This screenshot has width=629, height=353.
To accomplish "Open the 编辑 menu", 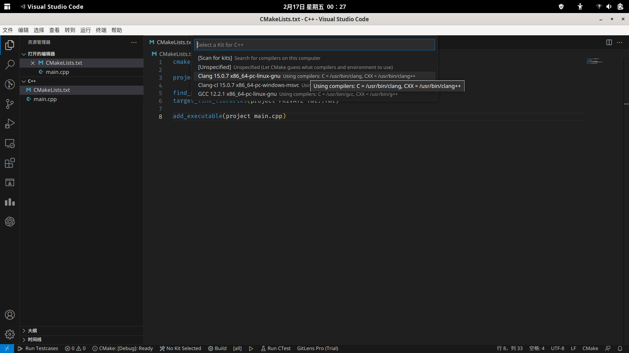I will click(x=23, y=30).
